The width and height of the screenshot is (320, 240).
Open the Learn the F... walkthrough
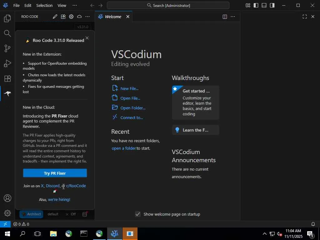[196, 130]
